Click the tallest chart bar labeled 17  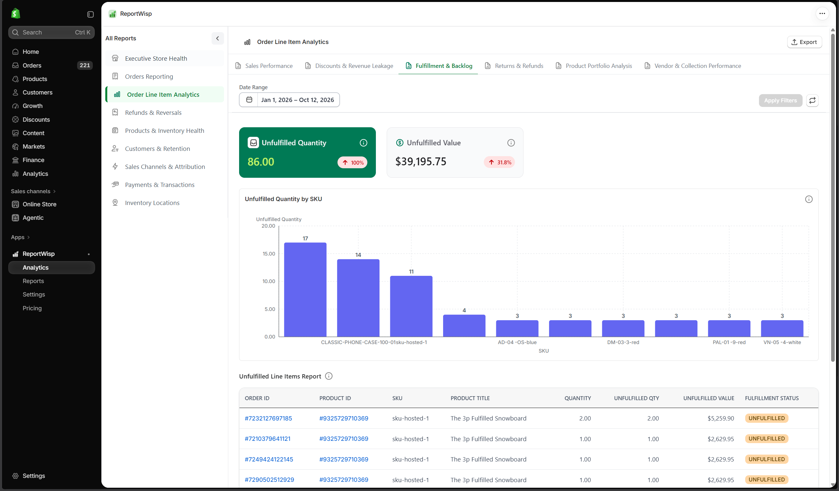click(x=305, y=290)
